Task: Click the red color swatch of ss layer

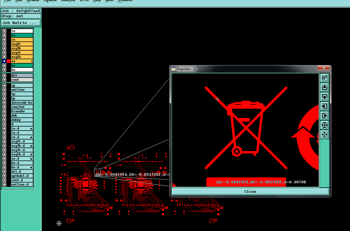Action: tap(9, 61)
